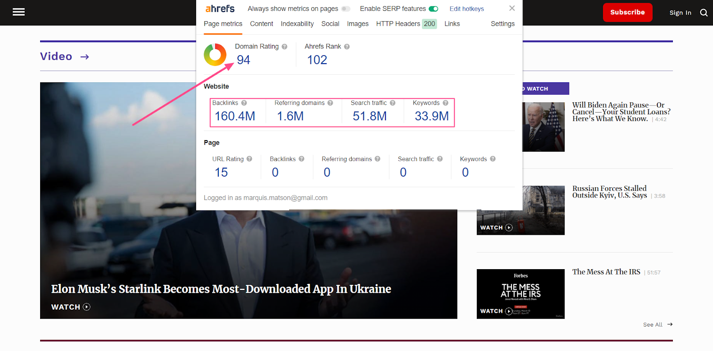Click the Ahrefs Rank value 102
This screenshot has width=713, height=351.
click(317, 60)
